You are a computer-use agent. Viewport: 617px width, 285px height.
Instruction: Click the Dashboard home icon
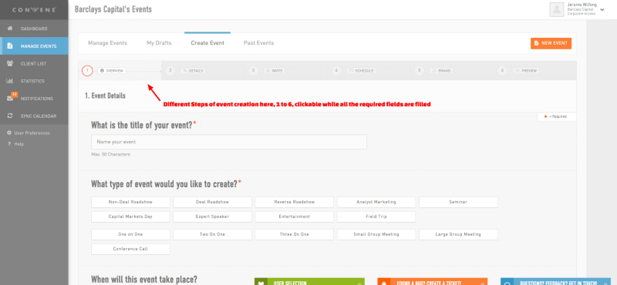[x=10, y=28]
